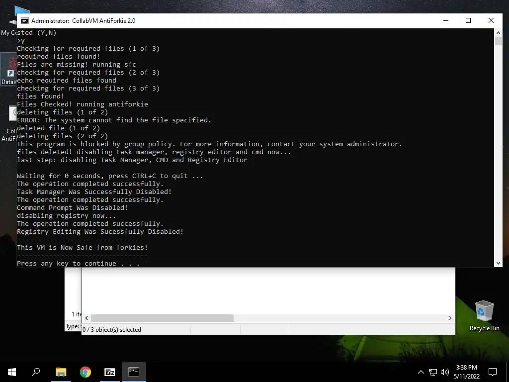Show hidden system tray icons

[x=421, y=372]
